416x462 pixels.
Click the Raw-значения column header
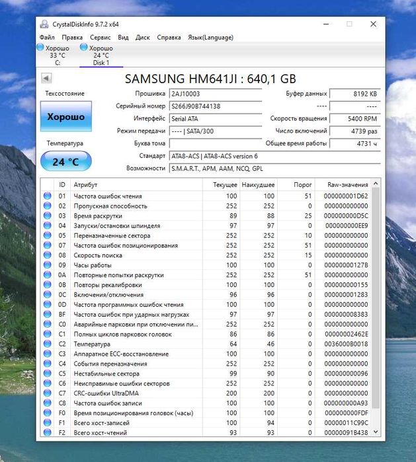click(x=343, y=185)
